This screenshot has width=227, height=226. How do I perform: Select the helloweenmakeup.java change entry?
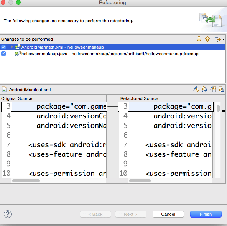coord(110,54)
